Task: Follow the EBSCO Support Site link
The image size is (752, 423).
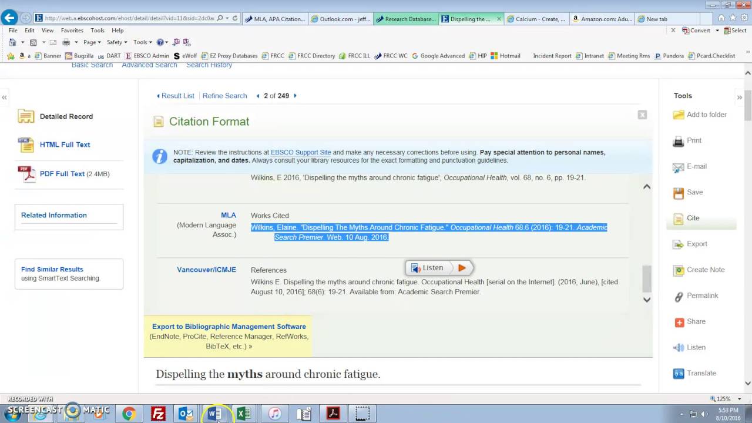Action: [301, 152]
